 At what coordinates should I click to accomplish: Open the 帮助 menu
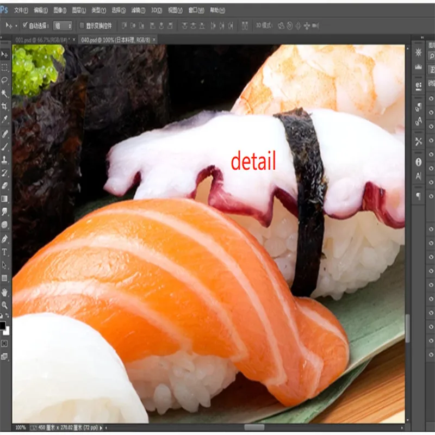[217, 10]
